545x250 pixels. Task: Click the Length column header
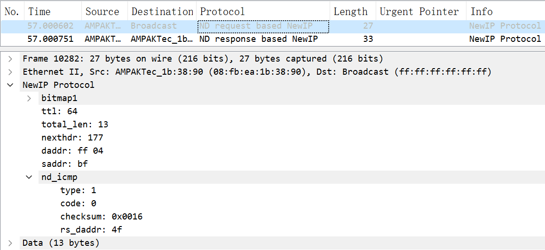(350, 12)
